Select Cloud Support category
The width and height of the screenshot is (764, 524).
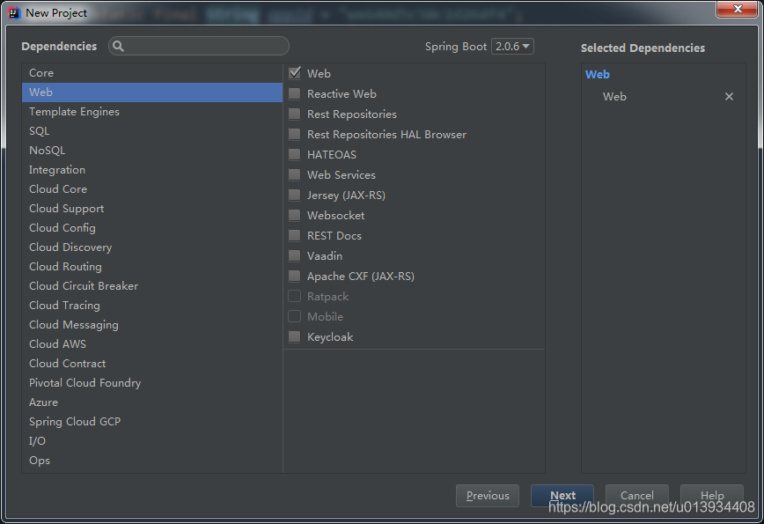(x=152, y=208)
